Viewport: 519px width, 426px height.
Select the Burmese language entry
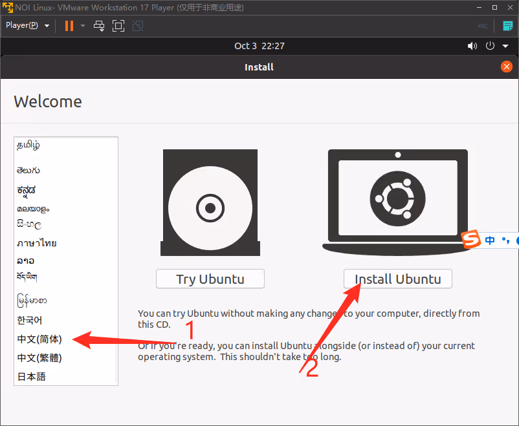click(32, 301)
